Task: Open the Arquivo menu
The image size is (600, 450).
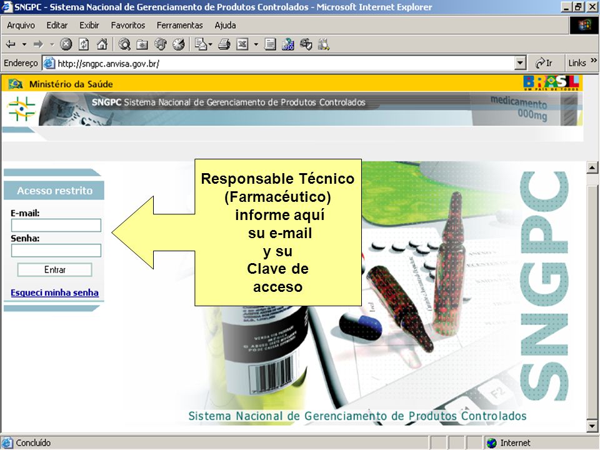Action: pos(21,25)
